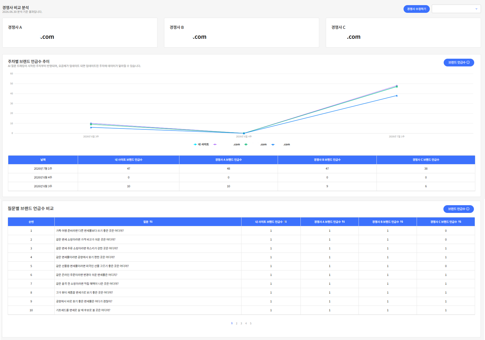Screen dimensions: 485x340
Task: Click the value 38 in the weekly table
Action: point(426,169)
